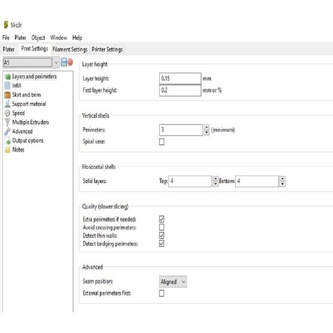Switch to the Filament Settings tab
Screen dimensions: 333x333
pyautogui.click(x=70, y=49)
